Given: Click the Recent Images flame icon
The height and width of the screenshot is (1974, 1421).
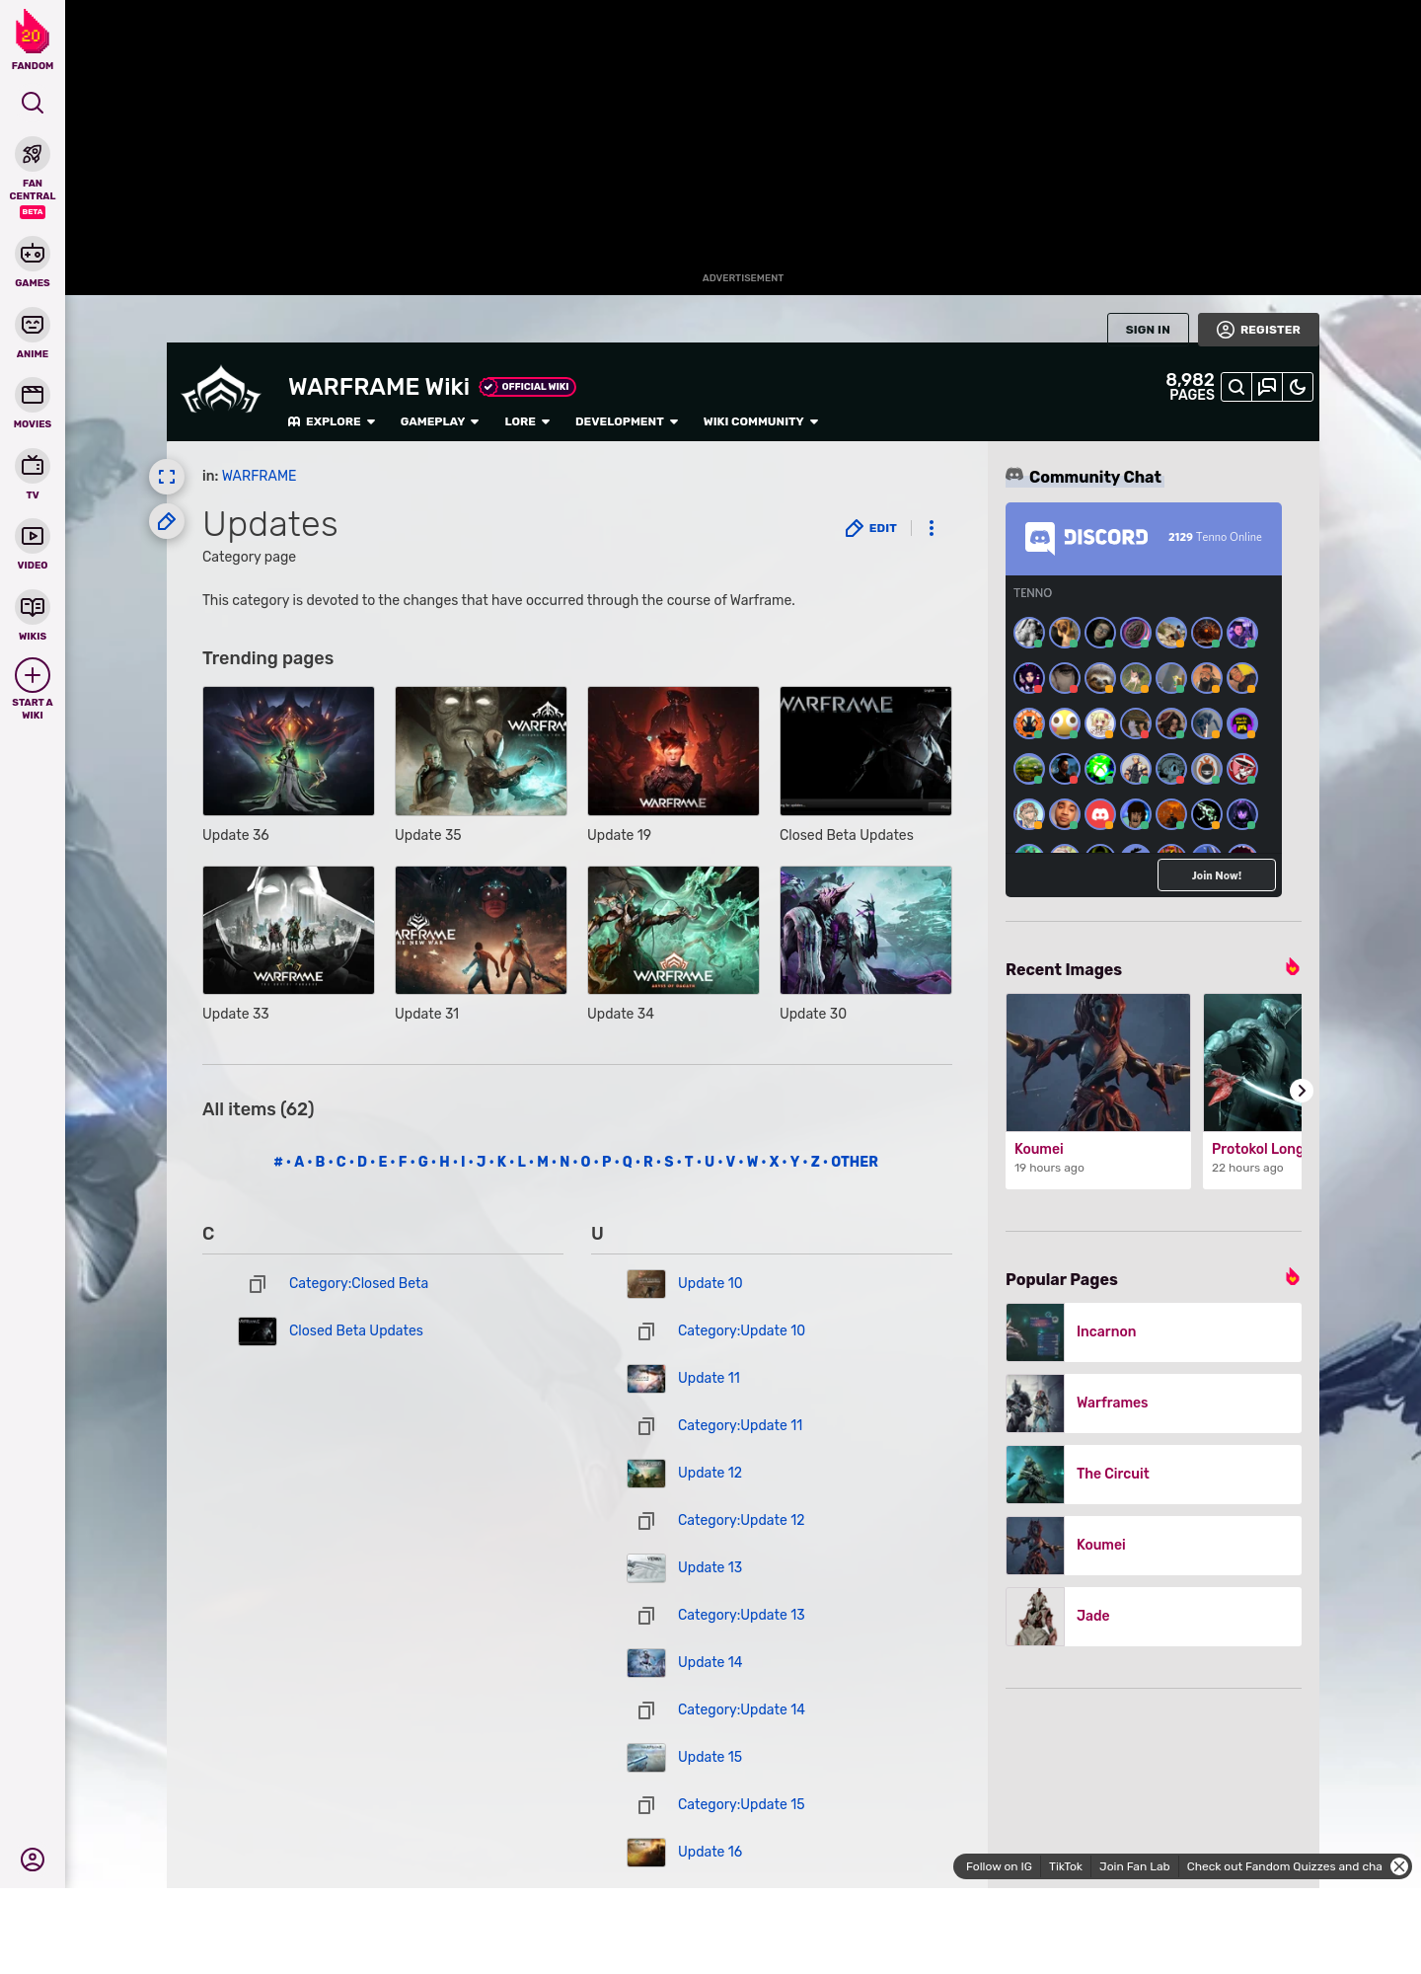Looking at the screenshot, I should click(1292, 967).
